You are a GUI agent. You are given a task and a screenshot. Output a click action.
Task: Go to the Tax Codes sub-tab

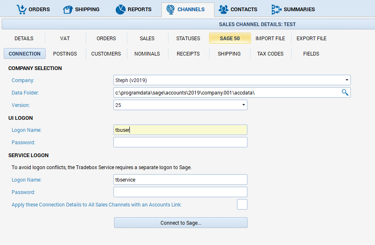click(270, 53)
